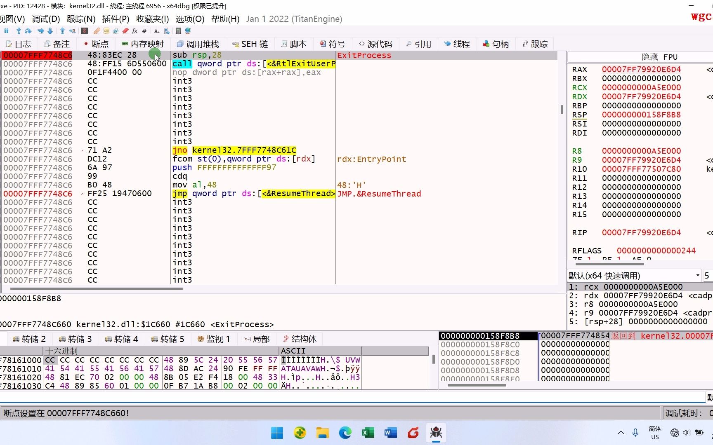Restart the debugging session
713x445 pixels.
tap(28, 31)
